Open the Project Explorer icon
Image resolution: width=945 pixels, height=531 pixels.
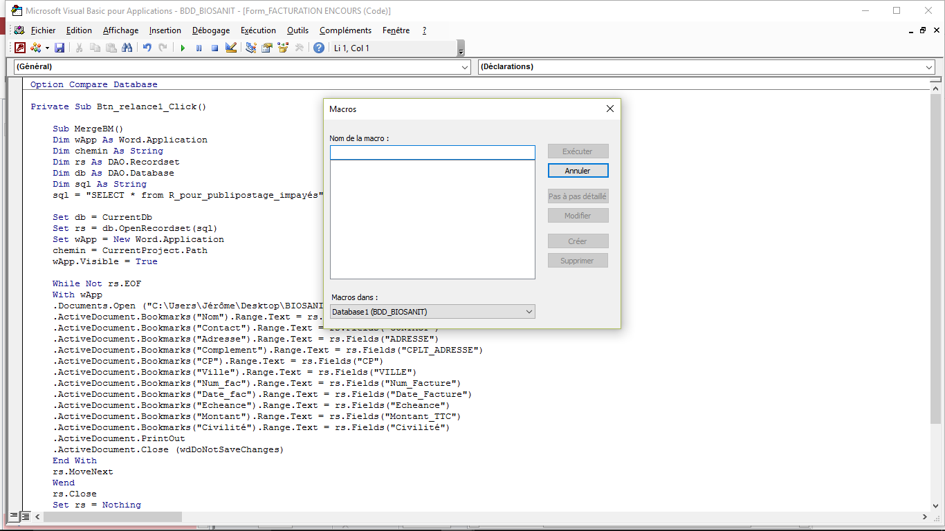point(250,48)
